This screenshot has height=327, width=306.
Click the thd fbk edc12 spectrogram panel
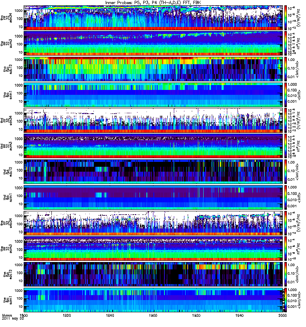click(x=153, y=172)
